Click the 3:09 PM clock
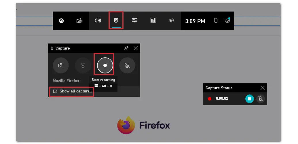298x144 pixels. (195, 21)
